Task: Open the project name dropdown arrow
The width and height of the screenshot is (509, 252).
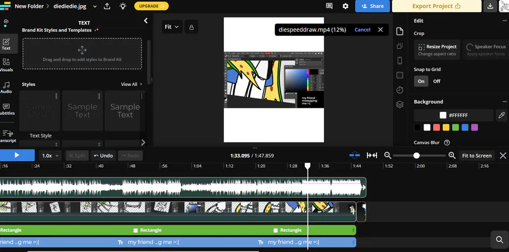Action: (95, 6)
